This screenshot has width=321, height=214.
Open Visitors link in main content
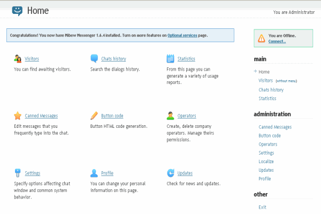32,59
